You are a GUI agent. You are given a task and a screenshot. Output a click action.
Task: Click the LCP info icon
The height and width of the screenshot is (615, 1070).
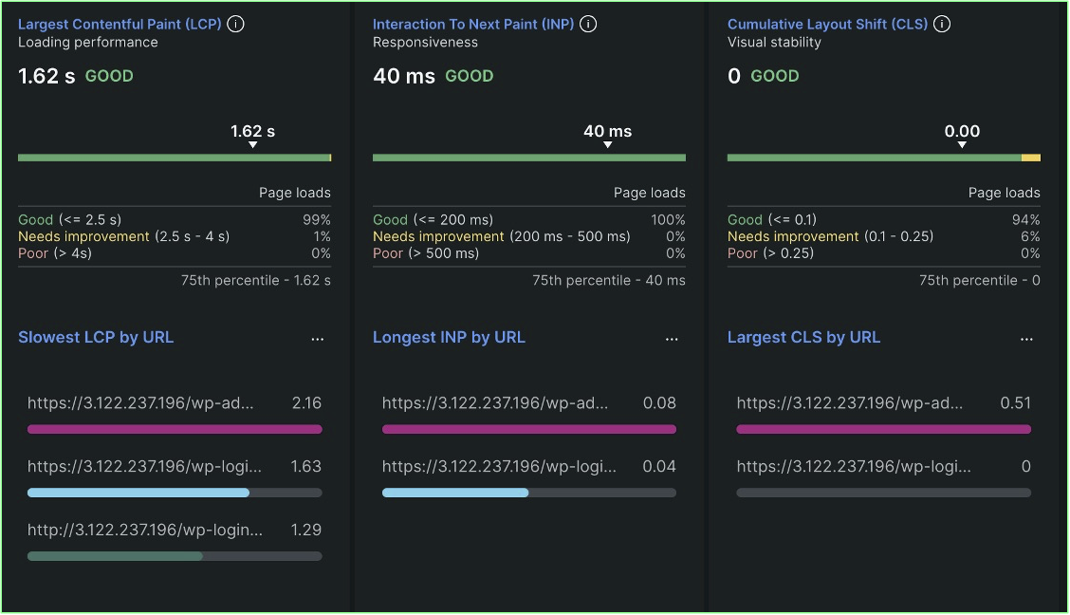235,24
